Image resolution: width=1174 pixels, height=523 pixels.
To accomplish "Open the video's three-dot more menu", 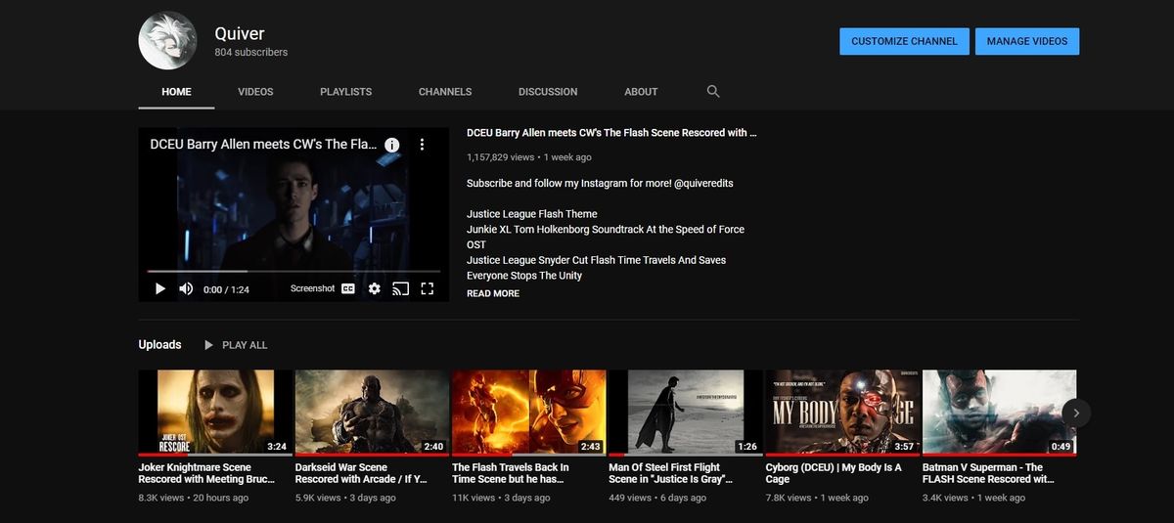I will pos(423,145).
